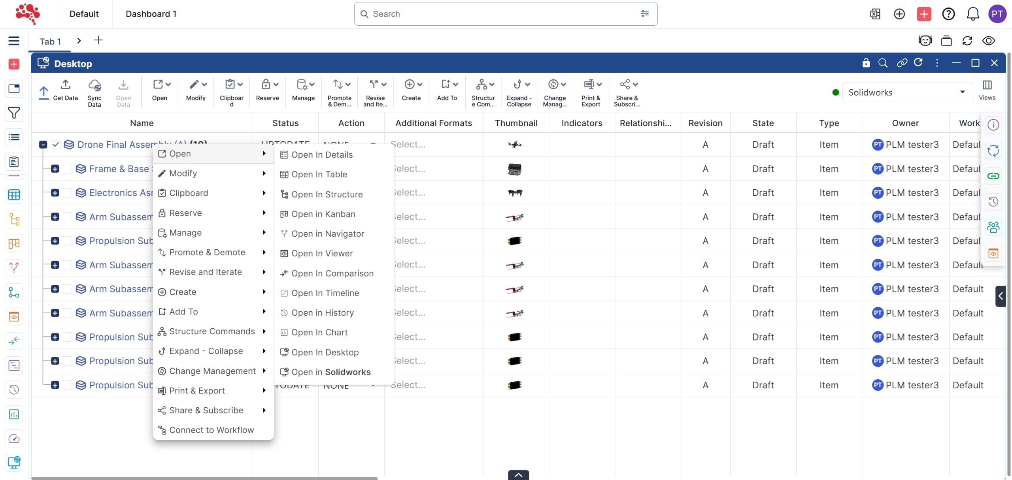Collapse the Drone Final Assembly tree node
This screenshot has height=480, width=1012.
click(x=43, y=145)
